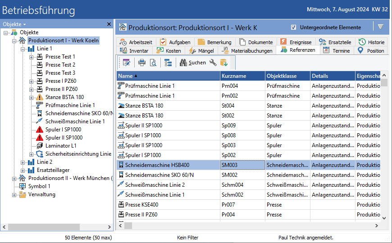Collapse the Linie 1 node

(x=23, y=49)
